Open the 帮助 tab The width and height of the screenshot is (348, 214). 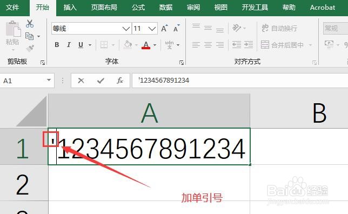289,8
